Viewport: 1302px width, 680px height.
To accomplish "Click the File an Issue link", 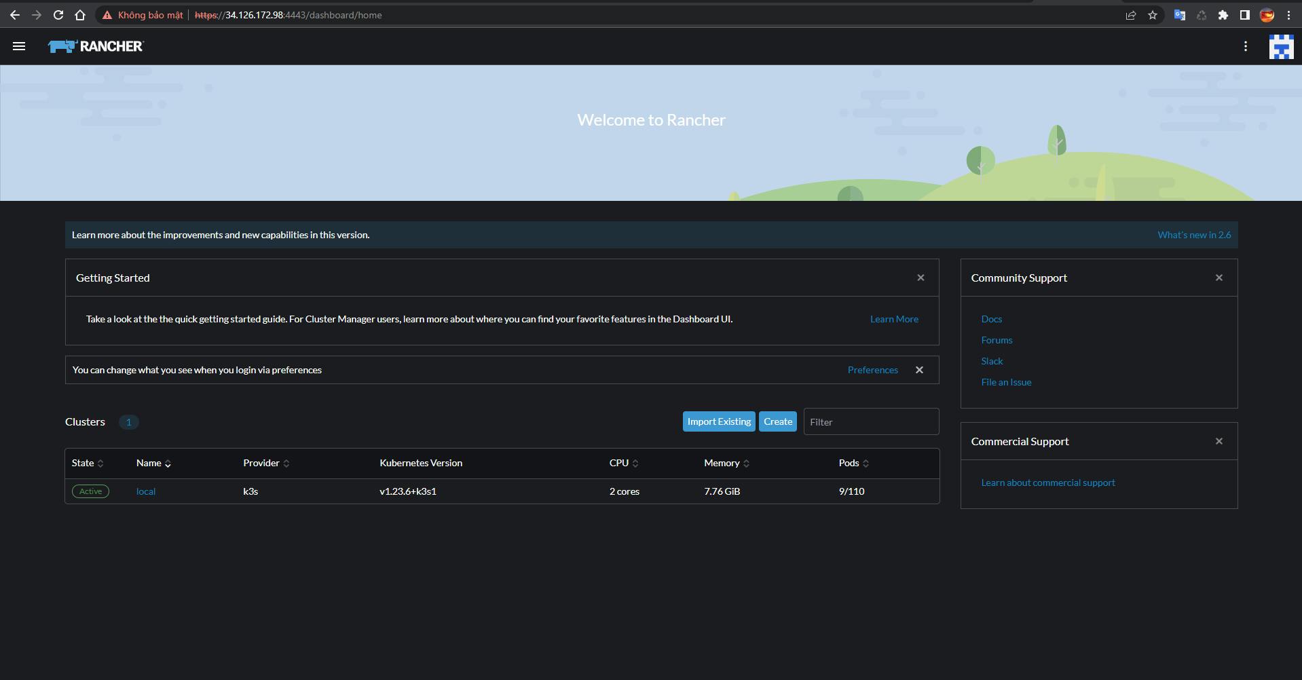I will tap(1006, 382).
